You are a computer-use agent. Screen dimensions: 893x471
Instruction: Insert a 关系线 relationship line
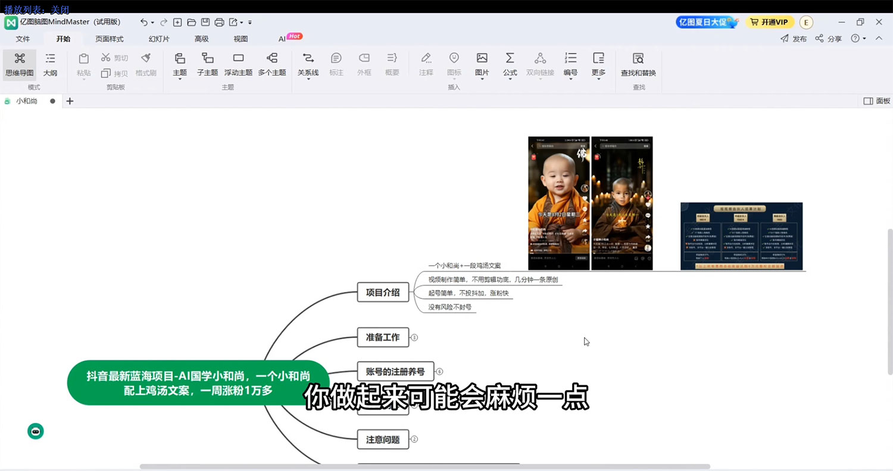[308, 64]
